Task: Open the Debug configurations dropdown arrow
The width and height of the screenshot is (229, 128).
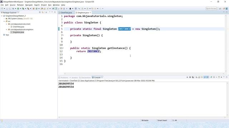Action: pyautogui.click(x=15, y=9)
